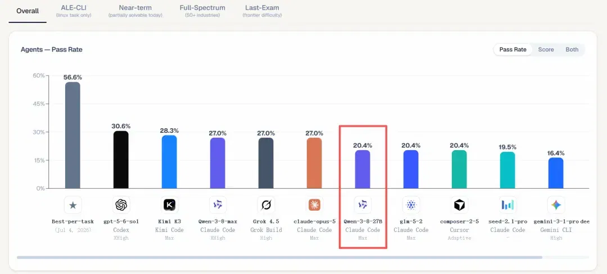The width and height of the screenshot is (607, 274).
Task: Click the gpt-5-6-sol black bar
Action: (121, 160)
